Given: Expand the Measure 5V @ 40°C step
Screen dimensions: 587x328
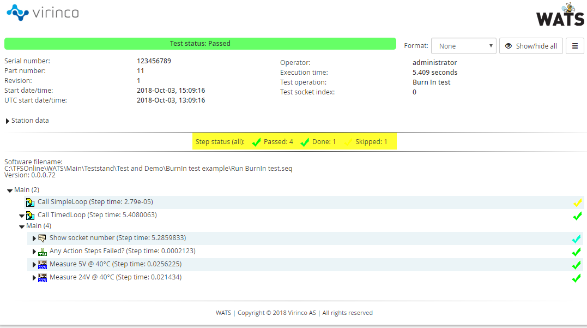Looking at the screenshot, I should click(x=35, y=265).
